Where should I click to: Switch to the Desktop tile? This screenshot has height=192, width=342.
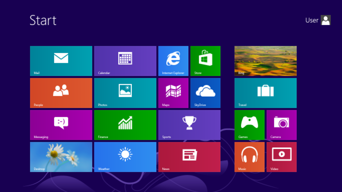pyautogui.click(x=61, y=157)
